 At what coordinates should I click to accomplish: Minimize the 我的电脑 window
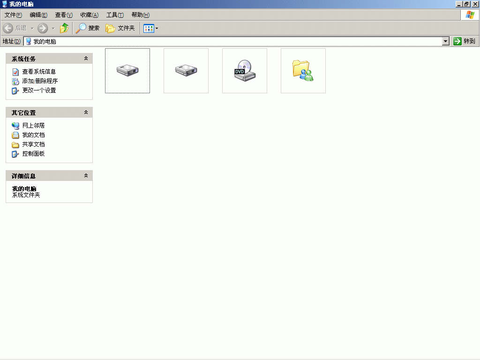[x=459, y=4]
